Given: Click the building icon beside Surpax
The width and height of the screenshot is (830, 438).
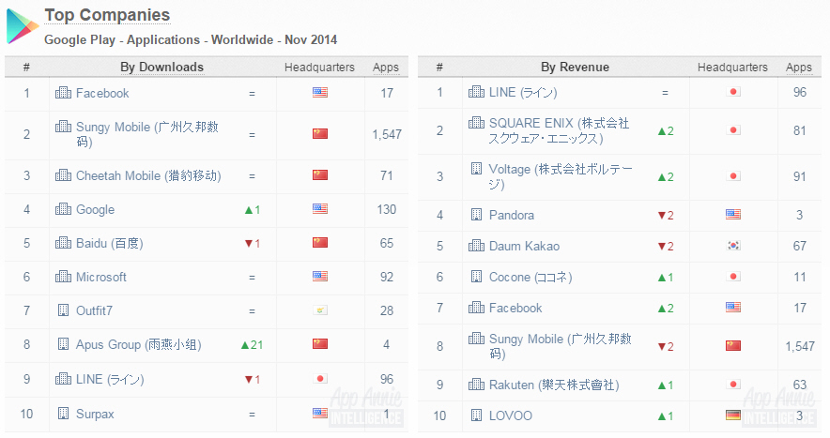Looking at the screenshot, I should 63,413.
